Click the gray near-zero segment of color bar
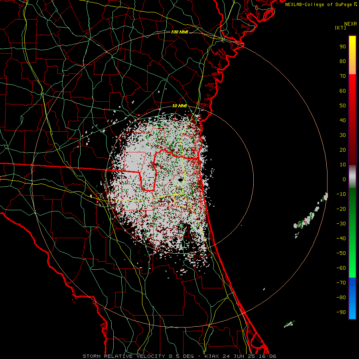Screen dimensions: 359x359 pyautogui.click(x=352, y=177)
